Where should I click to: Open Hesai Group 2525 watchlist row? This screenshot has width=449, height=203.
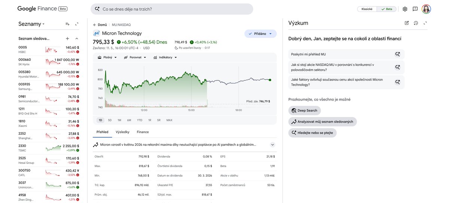click(x=49, y=160)
